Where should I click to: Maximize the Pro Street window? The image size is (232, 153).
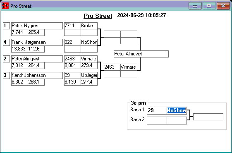pyautogui.click(x=209, y=6)
